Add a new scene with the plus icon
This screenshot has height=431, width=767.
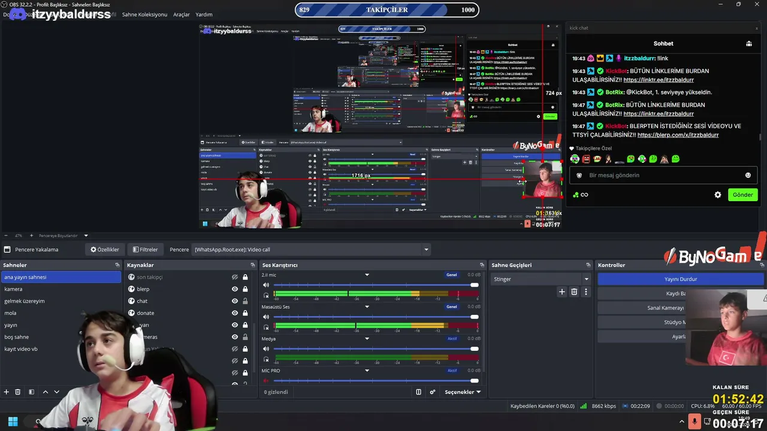(7, 392)
